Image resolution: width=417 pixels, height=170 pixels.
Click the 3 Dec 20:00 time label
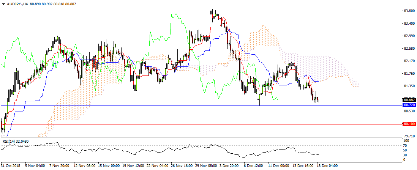(x=230, y=166)
